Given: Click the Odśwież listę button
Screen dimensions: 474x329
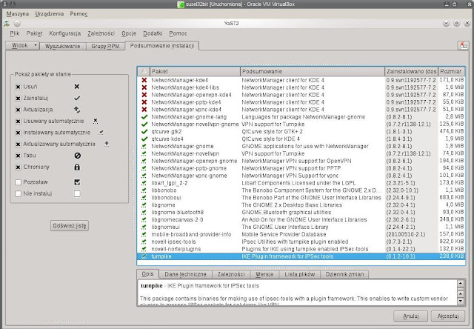Looking at the screenshot, I should 70,225.
